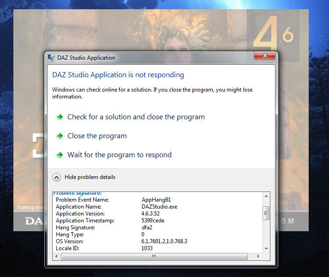
Task: Click the 'OS Version:' label
Action: (70, 241)
